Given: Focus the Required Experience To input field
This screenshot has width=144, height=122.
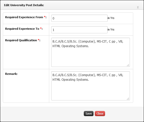Looking at the screenshot, I should [x=79, y=30].
